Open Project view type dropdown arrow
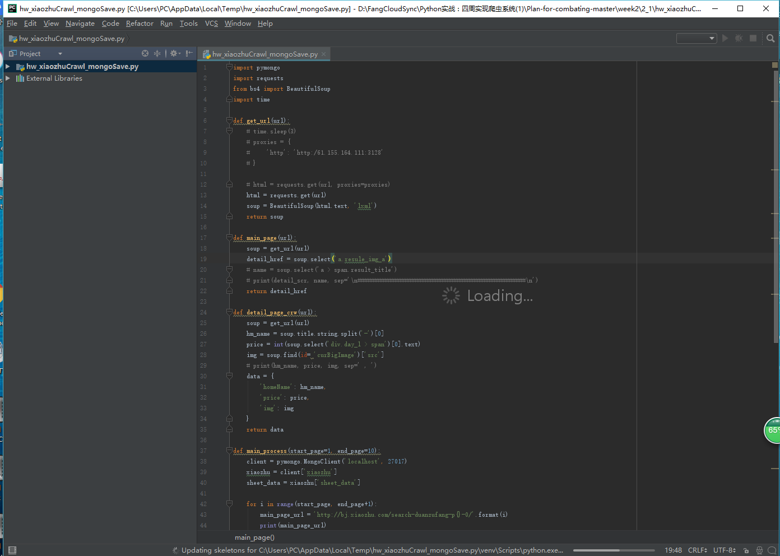The image size is (780, 556). click(60, 54)
